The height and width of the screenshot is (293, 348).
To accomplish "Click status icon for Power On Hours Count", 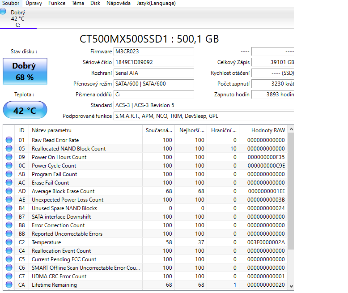I will pyautogui.click(x=9, y=157).
